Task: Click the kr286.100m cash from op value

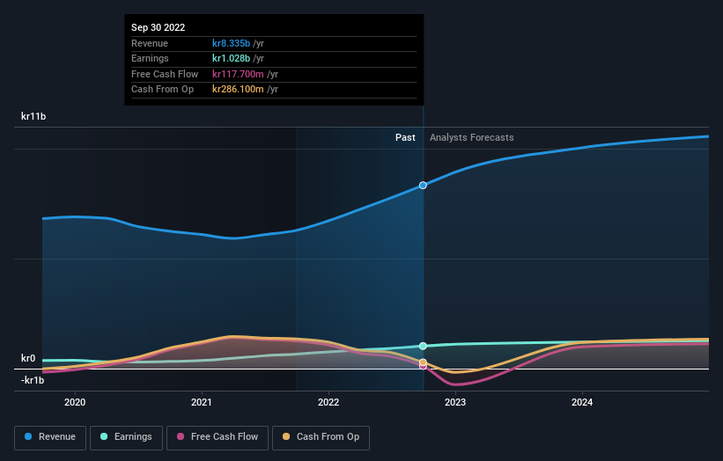Action: coord(238,90)
